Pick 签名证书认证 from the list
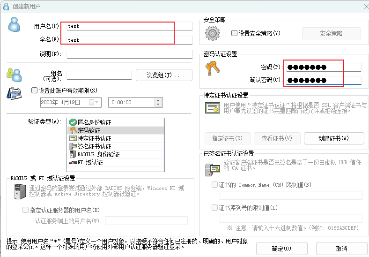Image resolution: width=369 pixels, height=257 pixels. 94,146
